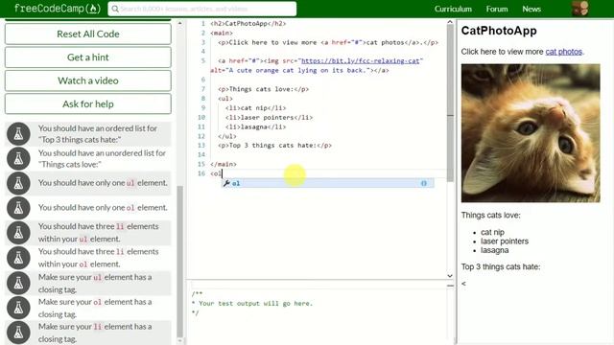Click 'Top 3 things cats hate:' in preview
The height and width of the screenshot is (345, 614).
click(x=501, y=266)
